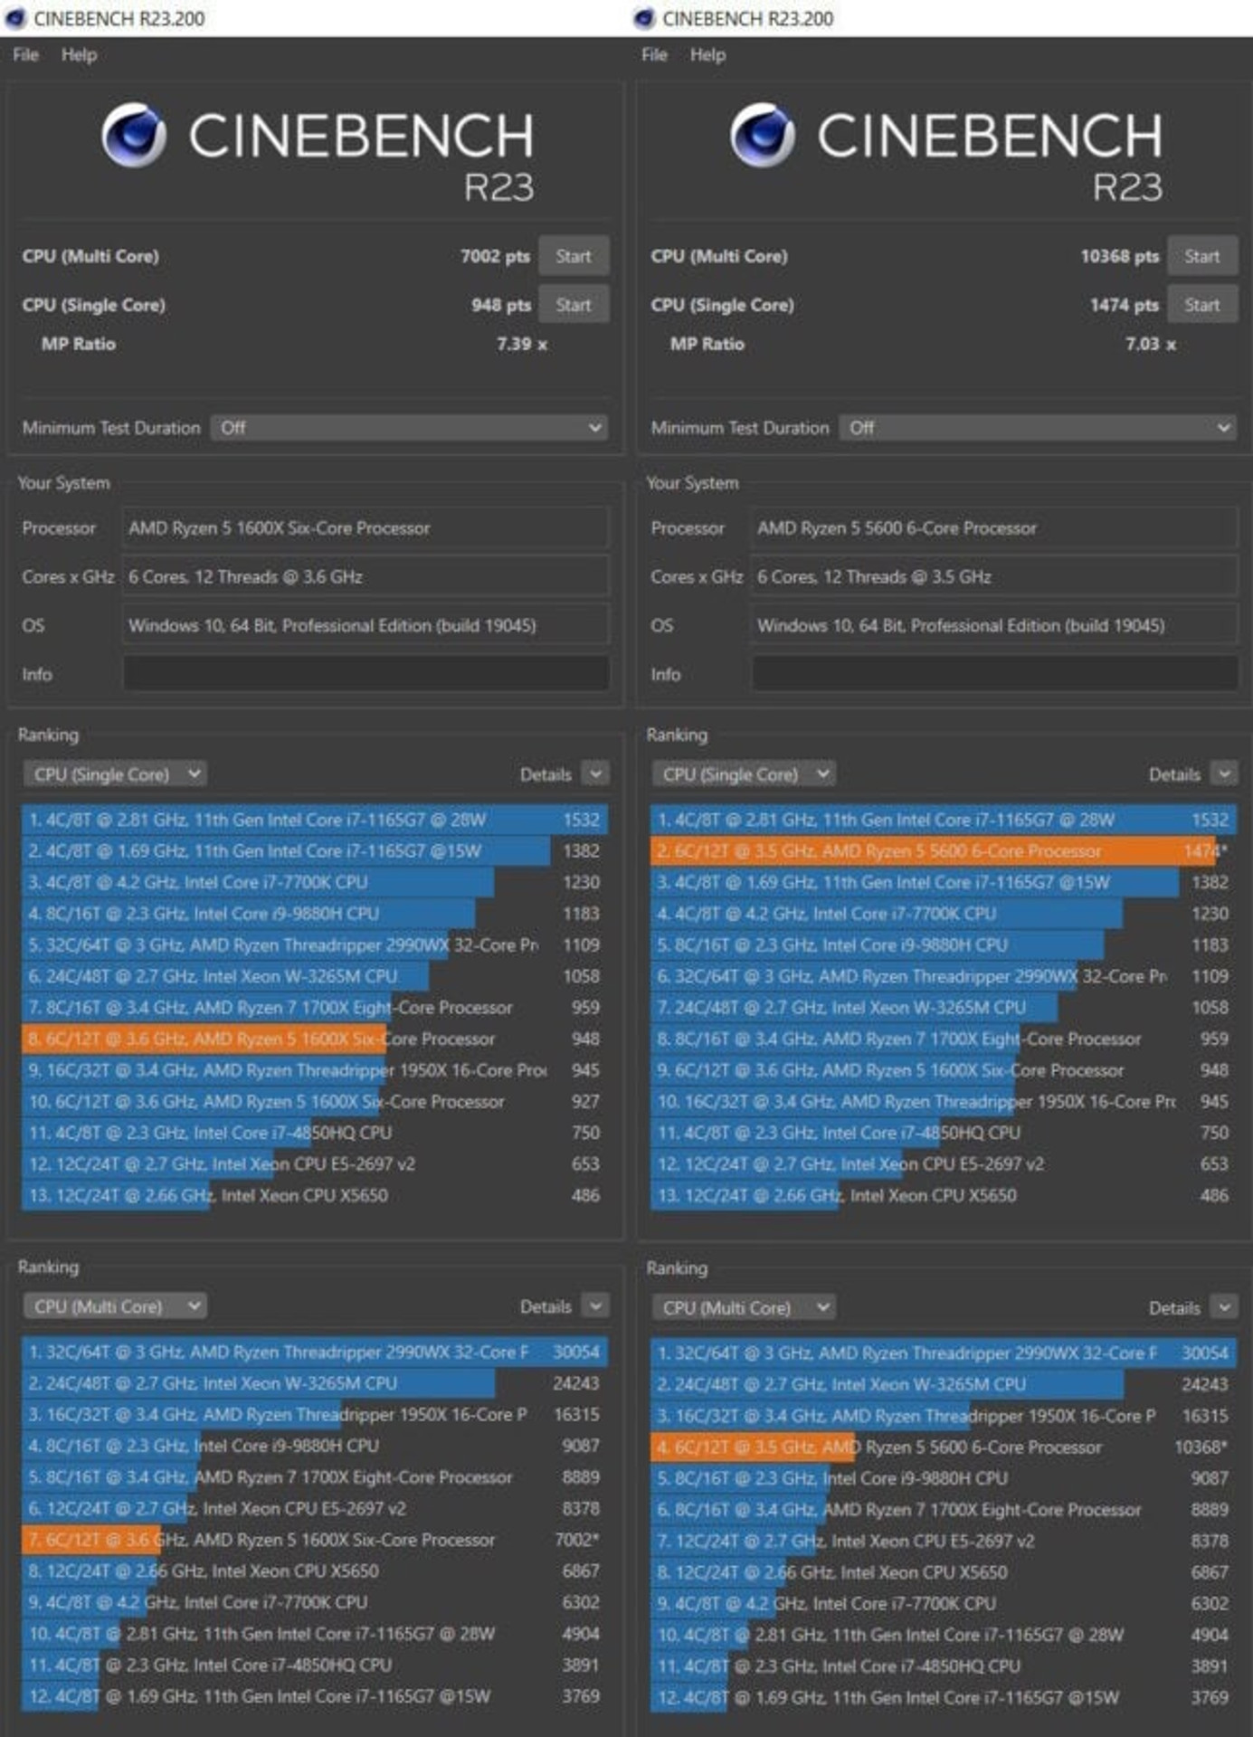Image resolution: width=1253 pixels, height=1737 pixels.
Task: Select left multi-core row '1. Threadripper 2990WX'
Action: [x=314, y=1353]
